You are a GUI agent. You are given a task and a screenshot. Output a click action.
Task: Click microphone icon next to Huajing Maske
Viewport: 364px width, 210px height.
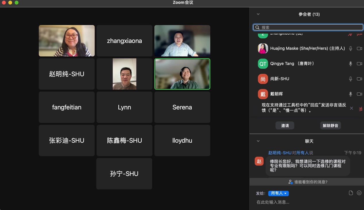click(x=350, y=49)
